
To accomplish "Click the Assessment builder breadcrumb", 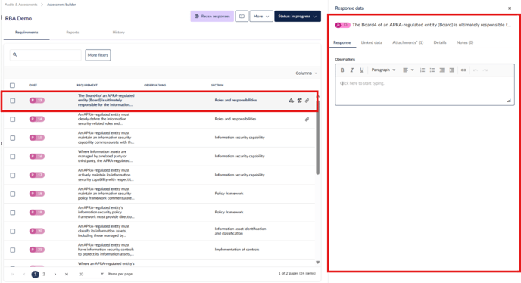I will (x=61, y=5).
